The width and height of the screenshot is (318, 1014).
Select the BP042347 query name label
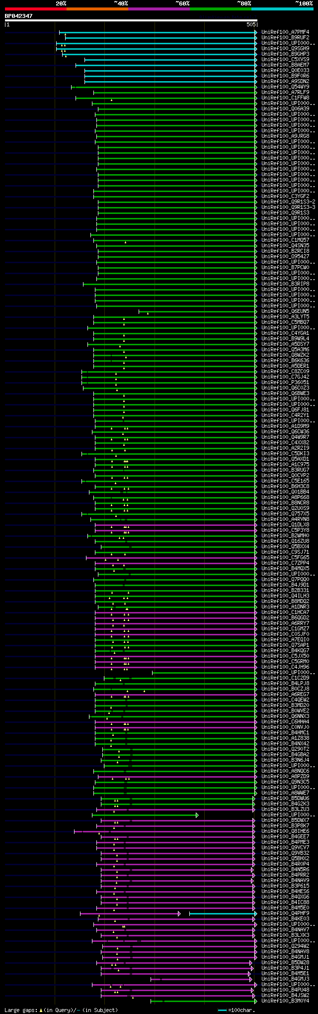pos(19,16)
